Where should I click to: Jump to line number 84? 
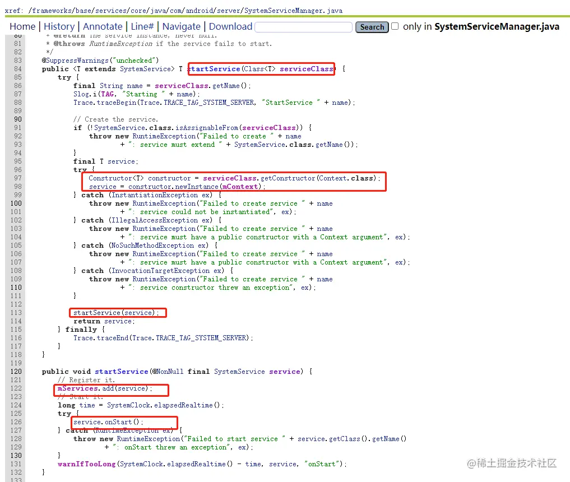tap(18, 69)
